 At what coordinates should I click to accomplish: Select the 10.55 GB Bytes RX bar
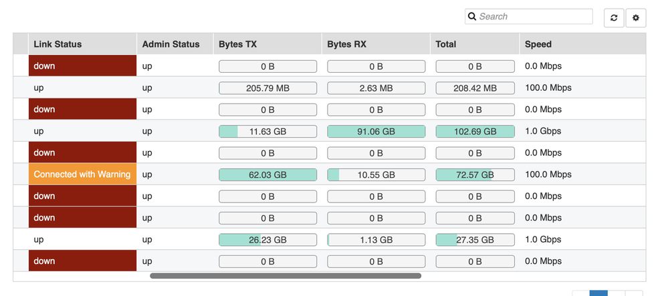376,174
